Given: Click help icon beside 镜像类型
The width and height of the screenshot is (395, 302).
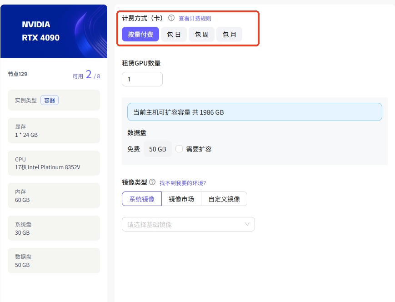Looking at the screenshot, I should [x=152, y=182].
